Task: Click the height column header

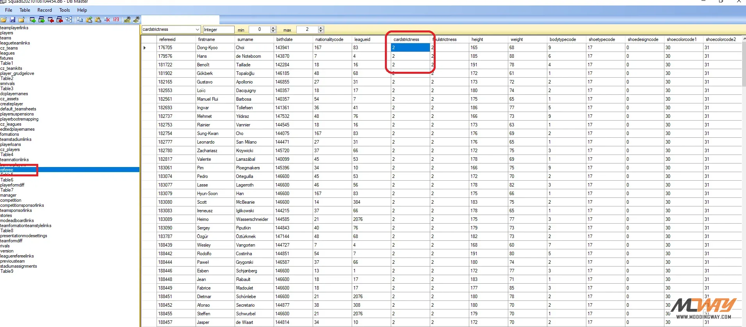Action: pos(477,39)
